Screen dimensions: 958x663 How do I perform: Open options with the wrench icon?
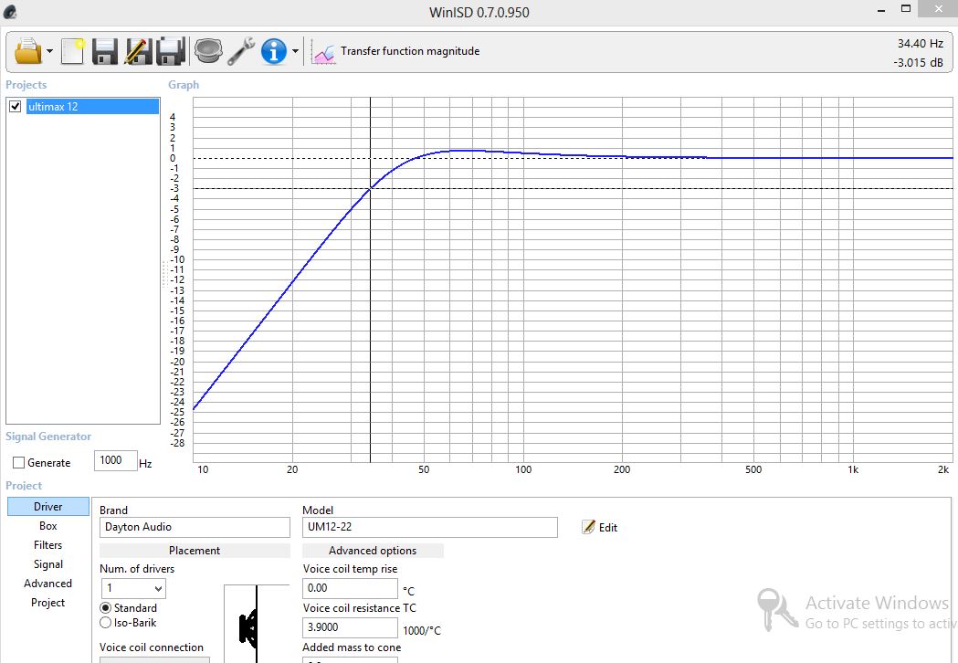click(241, 51)
